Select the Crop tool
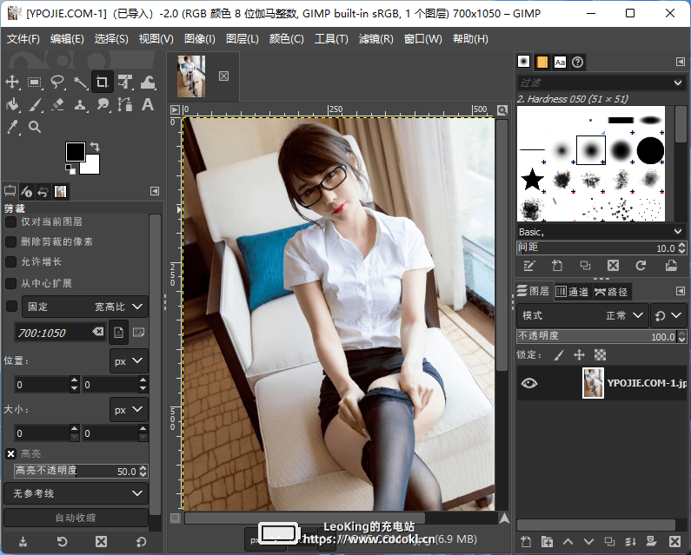This screenshot has width=691, height=555. 103,82
